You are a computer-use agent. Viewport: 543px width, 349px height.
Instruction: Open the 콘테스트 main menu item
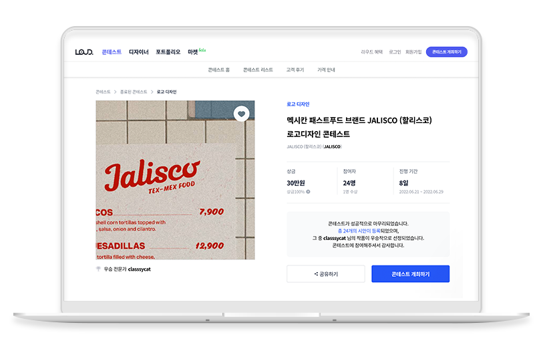pos(112,52)
